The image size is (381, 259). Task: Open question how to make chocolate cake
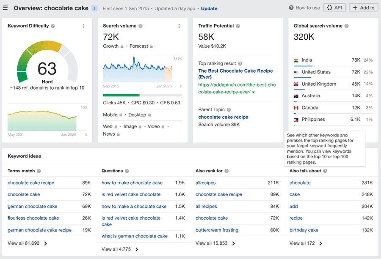point(132,183)
